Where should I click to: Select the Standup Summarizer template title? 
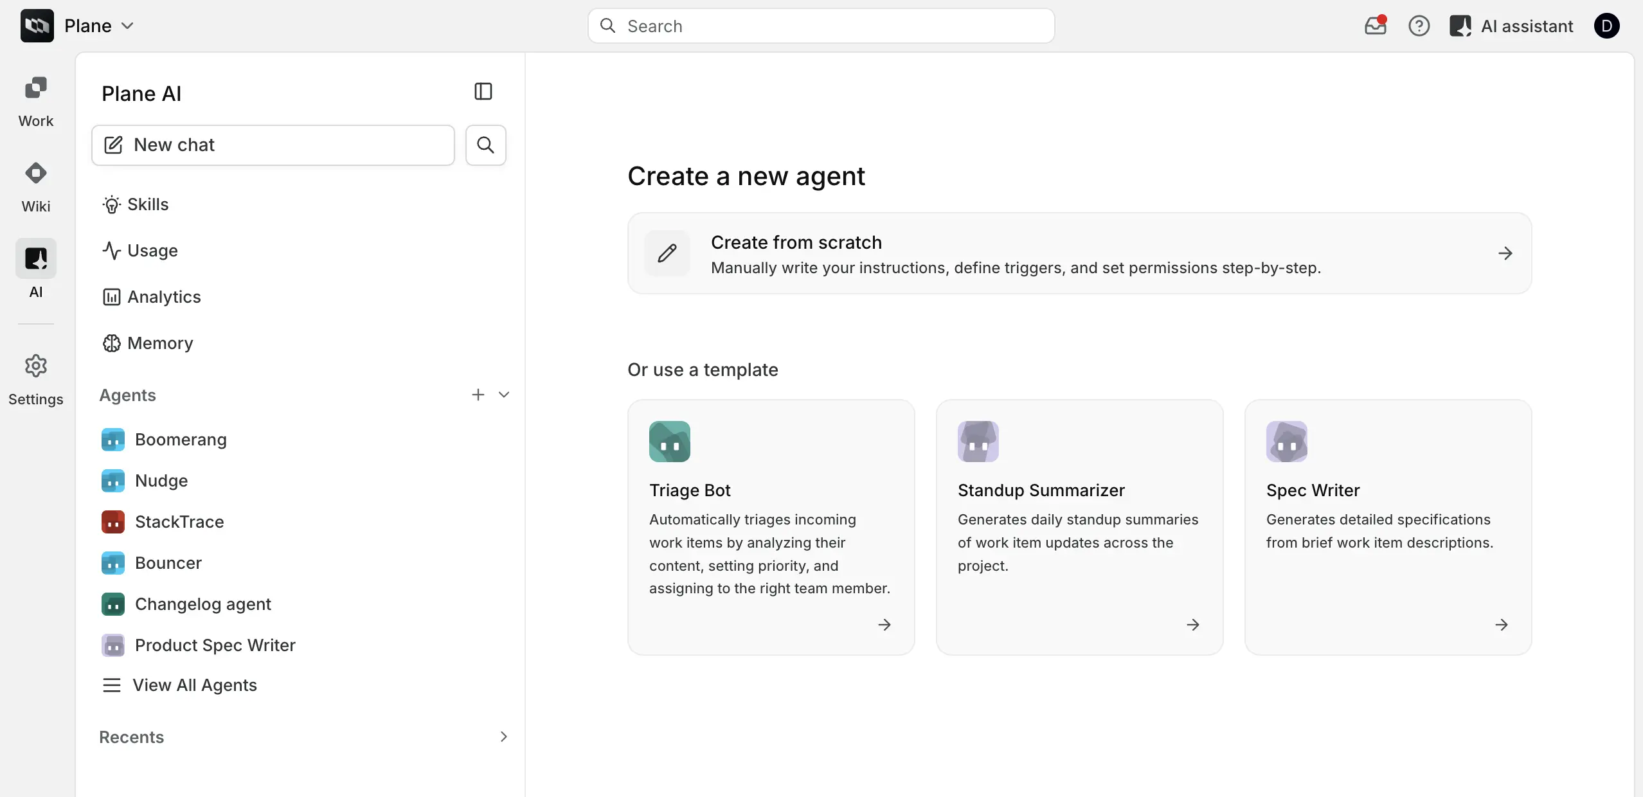(x=1041, y=490)
